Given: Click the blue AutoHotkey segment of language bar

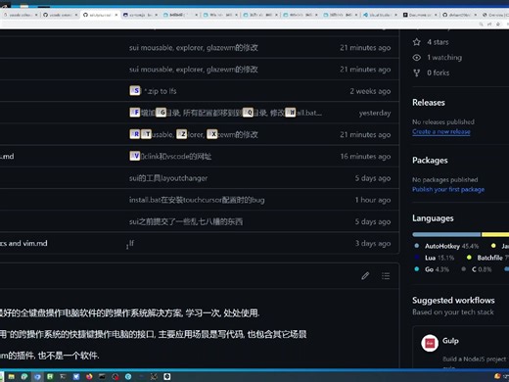Looking at the screenshot, I should point(446,234).
